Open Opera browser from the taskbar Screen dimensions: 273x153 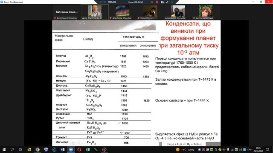[x=79, y=150]
